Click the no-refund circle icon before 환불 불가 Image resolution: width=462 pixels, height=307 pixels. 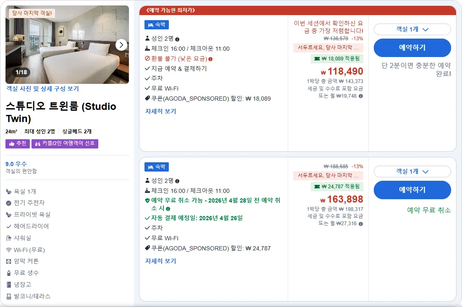147,59
